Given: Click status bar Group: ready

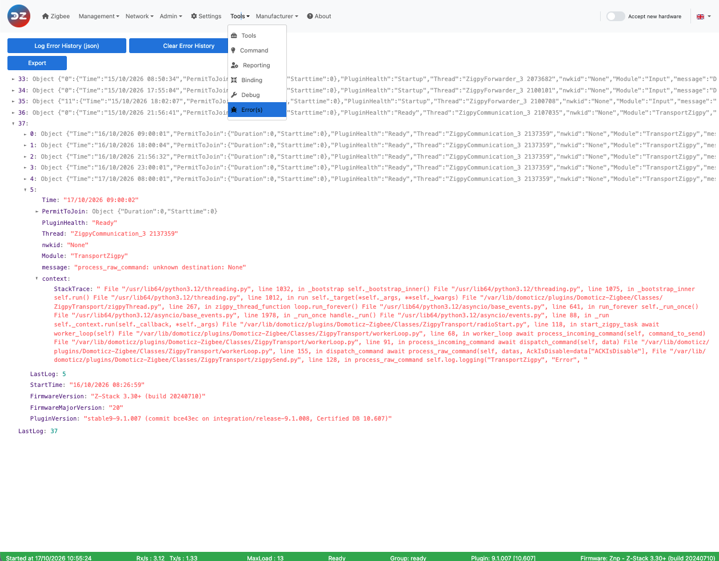Looking at the screenshot, I should [408, 558].
